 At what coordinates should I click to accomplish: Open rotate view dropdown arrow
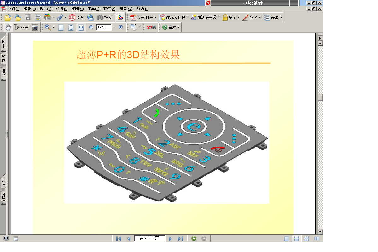[139, 27]
